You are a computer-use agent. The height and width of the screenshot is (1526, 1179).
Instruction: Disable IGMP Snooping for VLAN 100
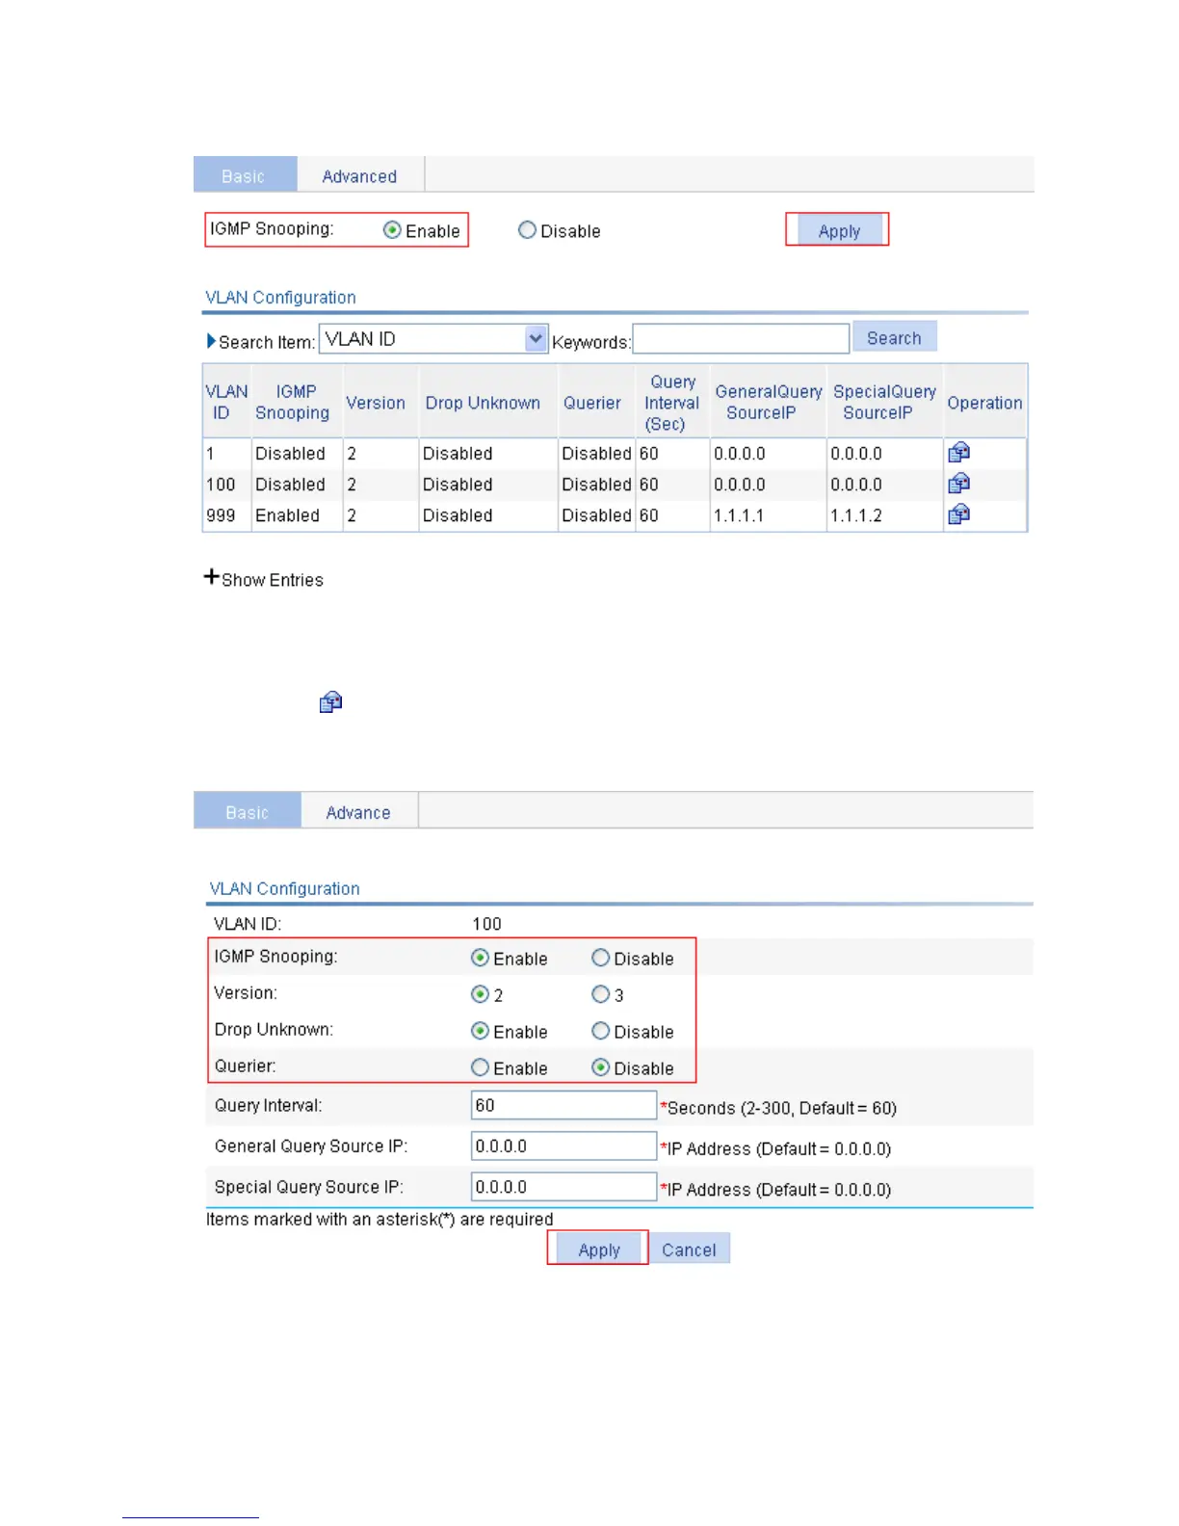point(600,958)
